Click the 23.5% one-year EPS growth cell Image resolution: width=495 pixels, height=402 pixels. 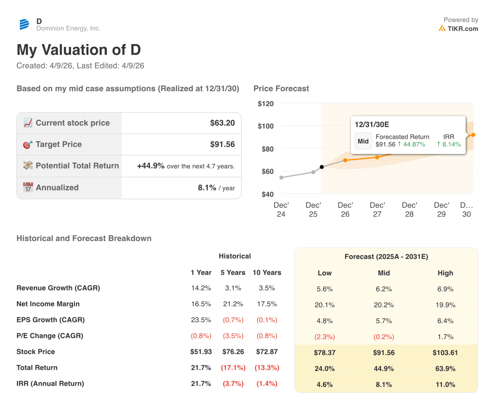click(201, 320)
